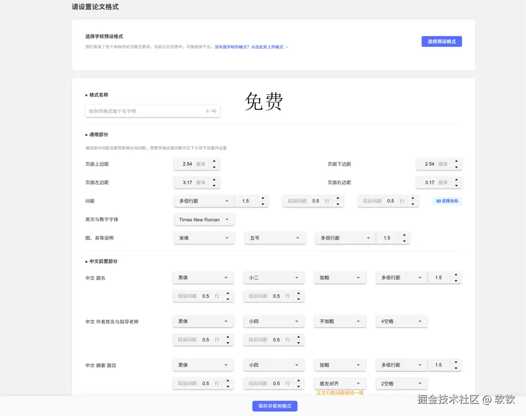This screenshot has width=526, height=416.
Task: Open the 4空格 dropdown in 作者姓名 row
Action: (x=401, y=321)
